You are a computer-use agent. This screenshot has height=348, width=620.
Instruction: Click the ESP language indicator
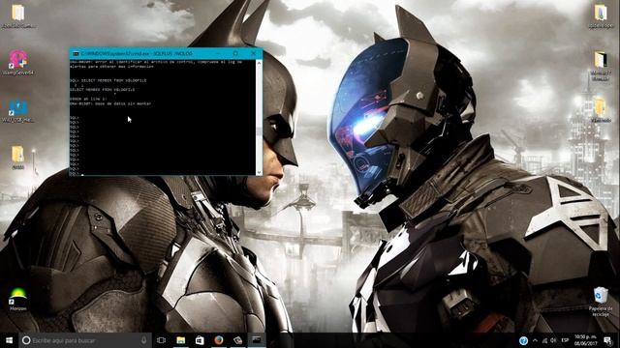pyautogui.click(x=565, y=340)
